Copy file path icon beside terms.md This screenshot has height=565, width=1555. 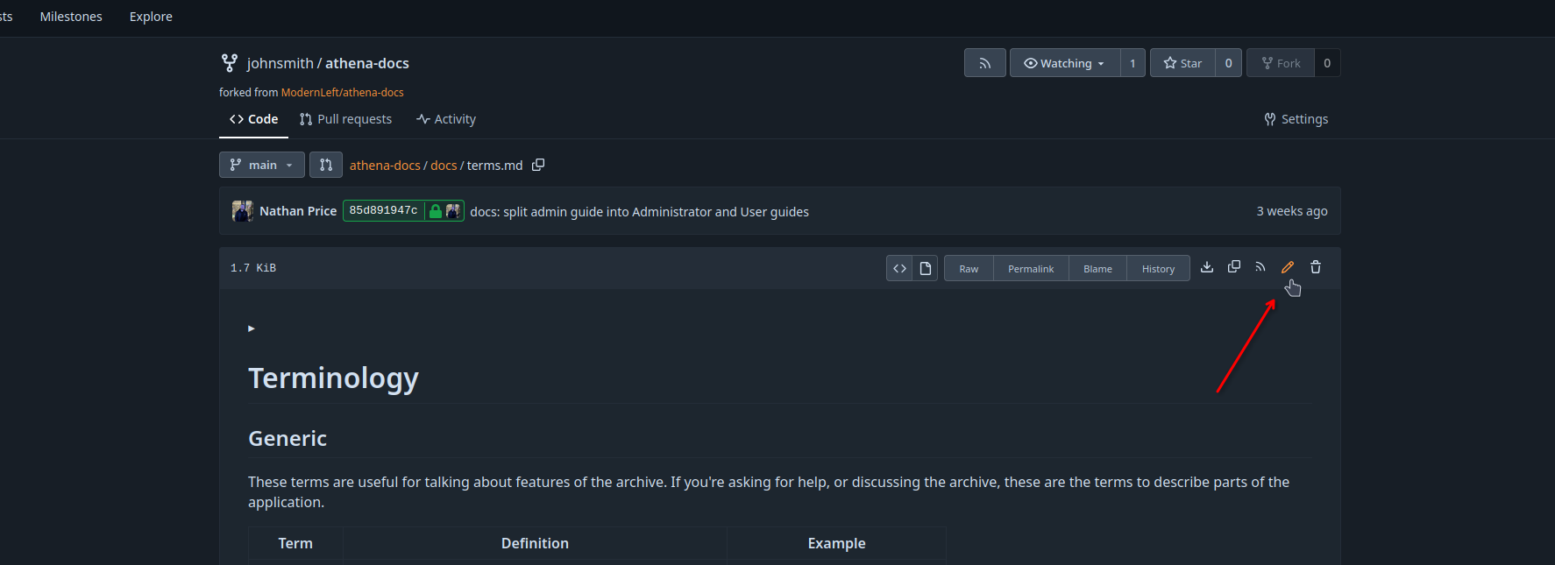point(538,165)
